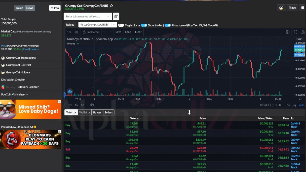This screenshot has width=306, height=172.
Task: Enter fullscreen chart mode
Action: pos(295,32)
